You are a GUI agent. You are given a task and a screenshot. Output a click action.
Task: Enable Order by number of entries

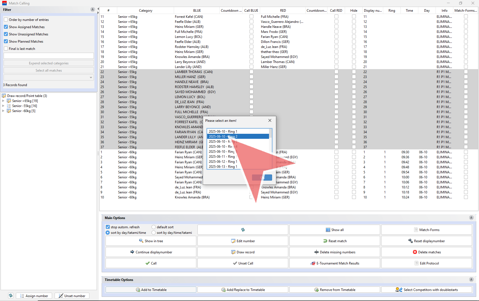pyautogui.click(x=6, y=20)
